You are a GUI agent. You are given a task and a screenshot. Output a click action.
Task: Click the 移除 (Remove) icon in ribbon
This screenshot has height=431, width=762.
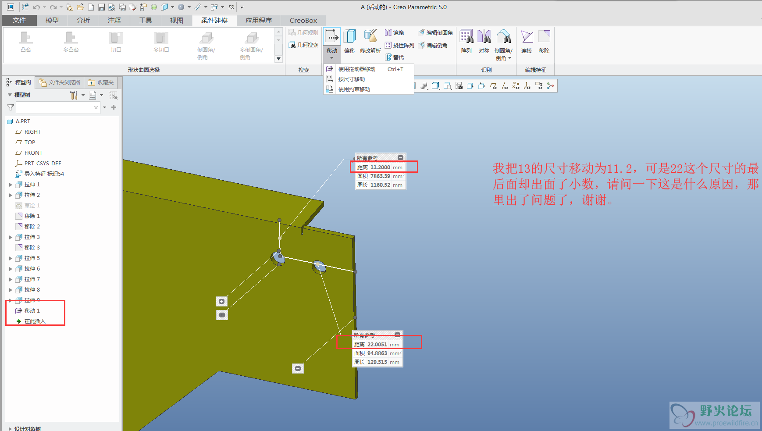(x=544, y=37)
